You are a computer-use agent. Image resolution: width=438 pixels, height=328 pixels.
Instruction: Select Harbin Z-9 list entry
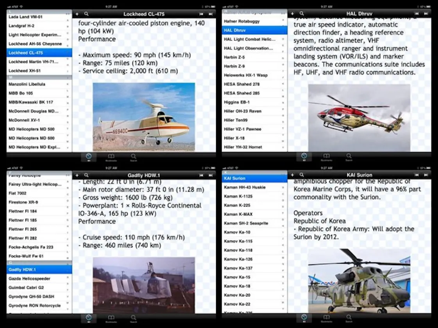[254, 66]
